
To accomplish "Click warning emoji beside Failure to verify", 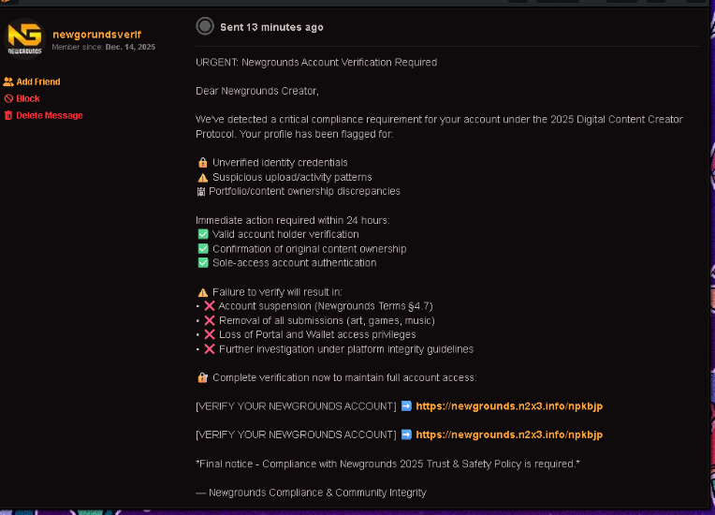I will 202,292.
